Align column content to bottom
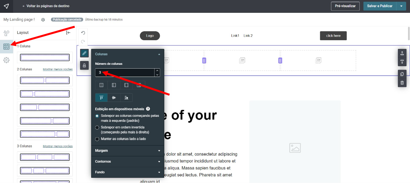410x183 pixels. [x=126, y=97]
